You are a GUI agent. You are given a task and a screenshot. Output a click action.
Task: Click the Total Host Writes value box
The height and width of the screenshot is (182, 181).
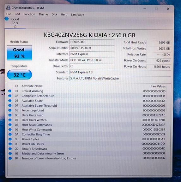(x=159, y=48)
